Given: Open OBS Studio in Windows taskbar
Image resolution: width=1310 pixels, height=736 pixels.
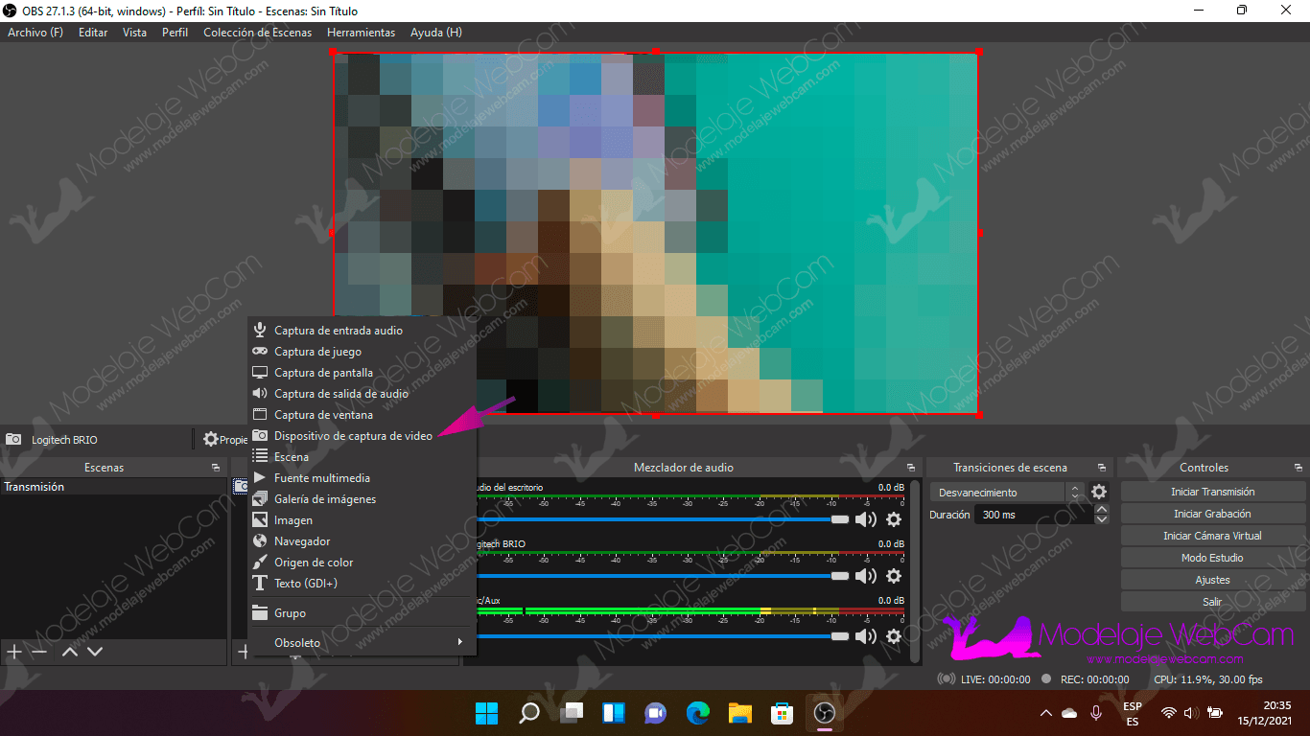Looking at the screenshot, I should [x=824, y=713].
